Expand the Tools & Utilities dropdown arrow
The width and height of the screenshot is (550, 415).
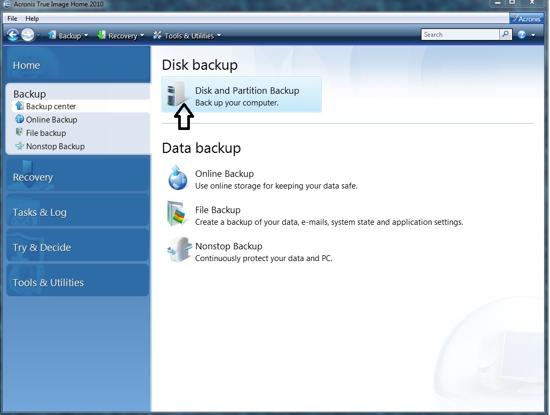tap(219, 35)
